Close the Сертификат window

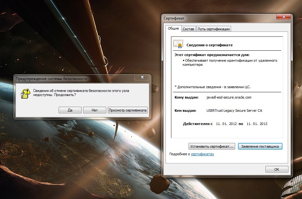[x=283, y=17]
